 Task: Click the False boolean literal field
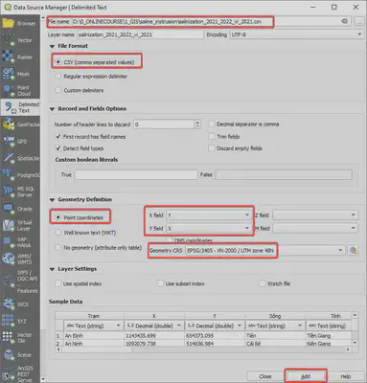pos(284,174)
